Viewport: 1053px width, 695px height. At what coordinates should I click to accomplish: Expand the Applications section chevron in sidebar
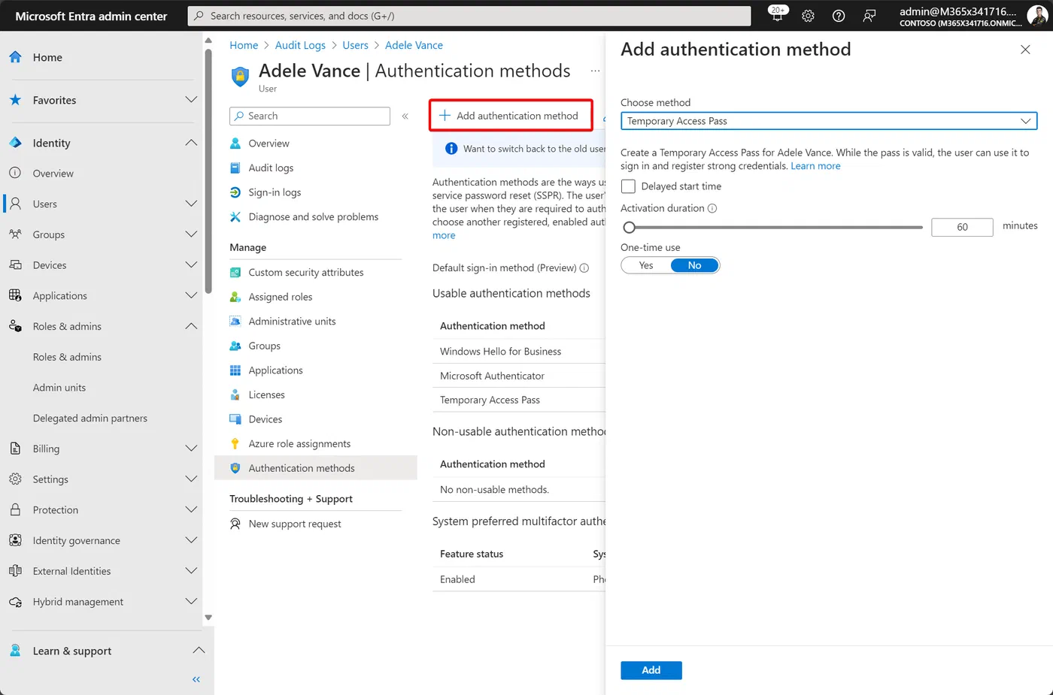click(191, 296)
